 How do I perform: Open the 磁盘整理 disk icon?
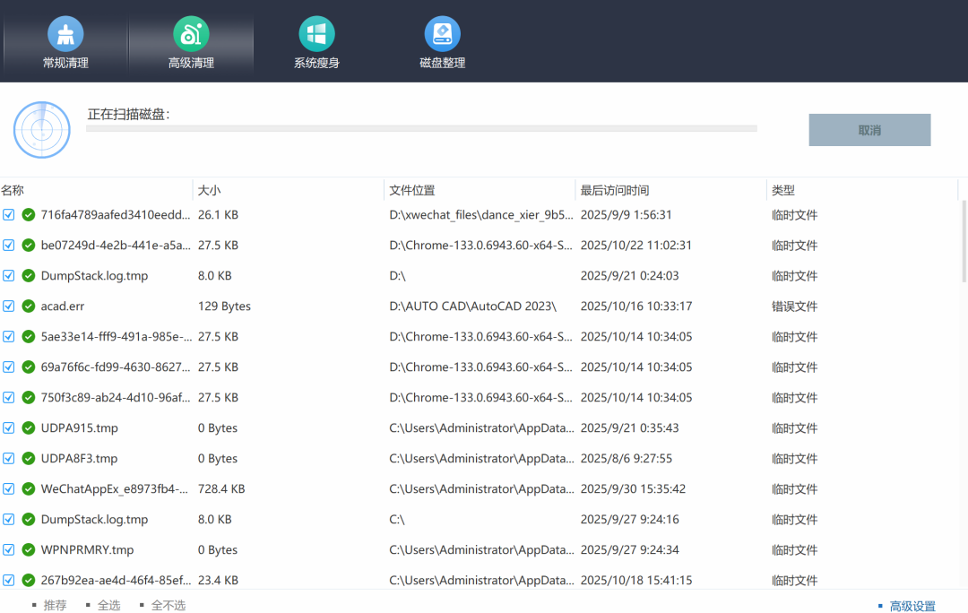[442, 34]
